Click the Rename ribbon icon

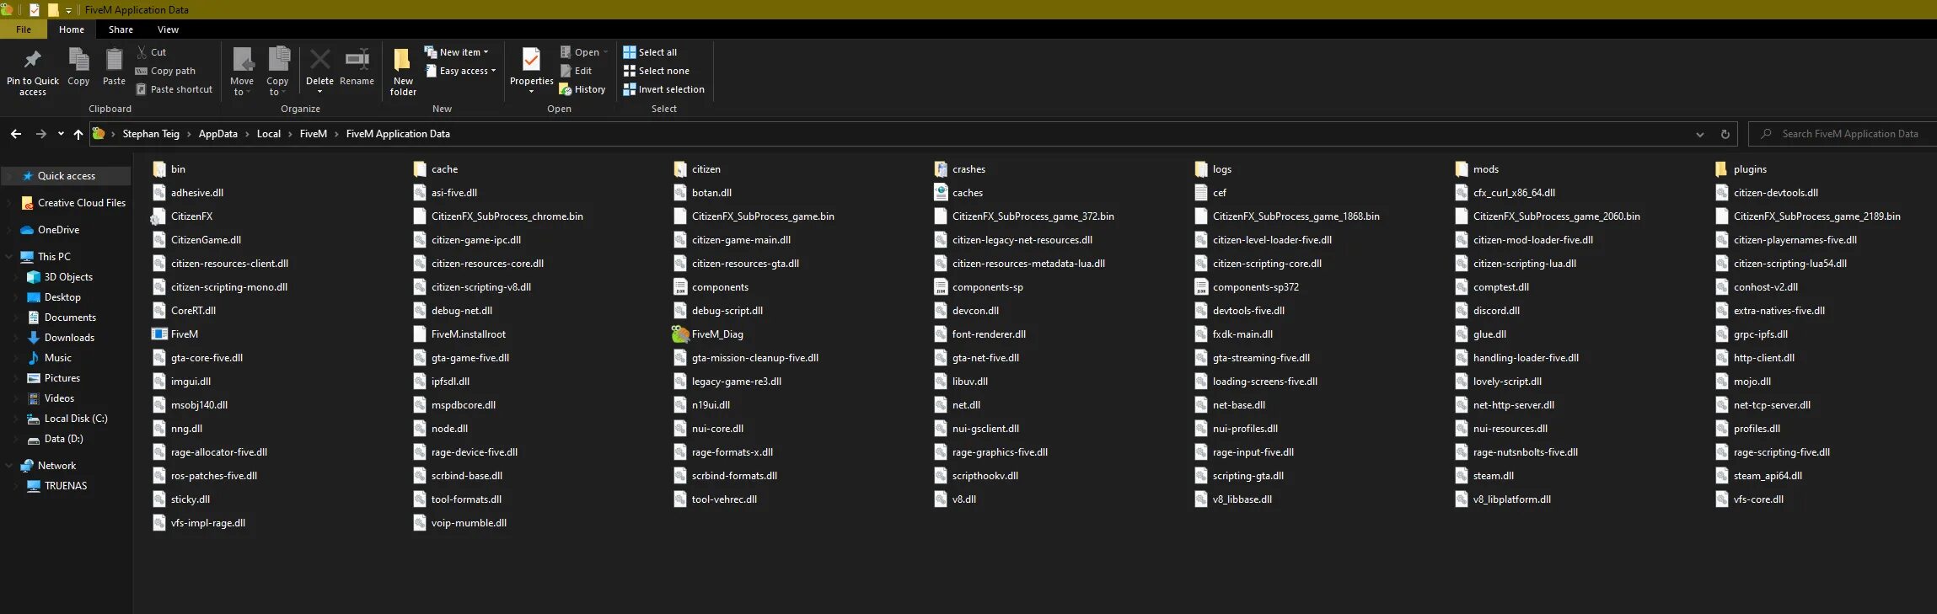tap(357, 59)
